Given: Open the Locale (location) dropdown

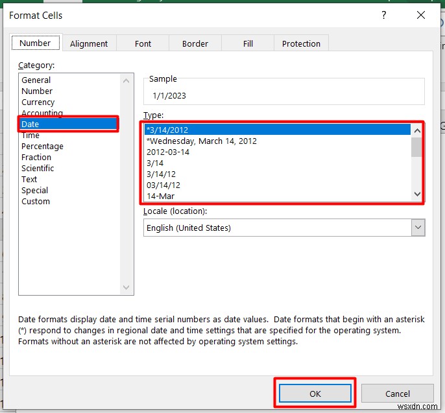Looking at the screenshot, I should coord(284,228).
